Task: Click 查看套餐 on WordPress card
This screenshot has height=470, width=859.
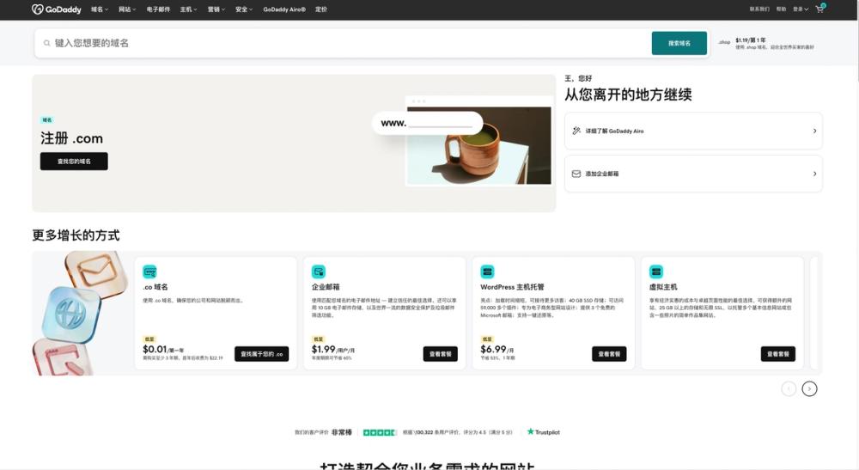Action: click(609, 354)
